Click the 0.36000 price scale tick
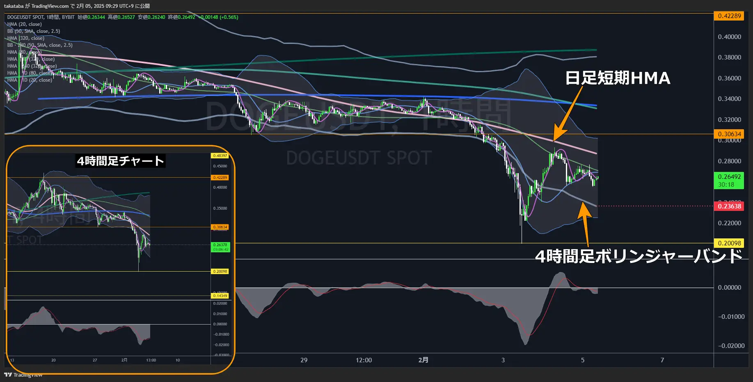This screenshot has height=382, width=753. click(x=729, y=78)
